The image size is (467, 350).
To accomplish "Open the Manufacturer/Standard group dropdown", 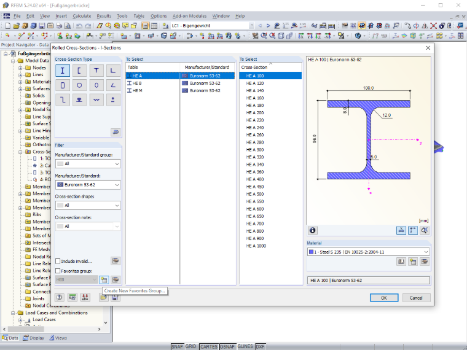I will [x=88, y=164].
